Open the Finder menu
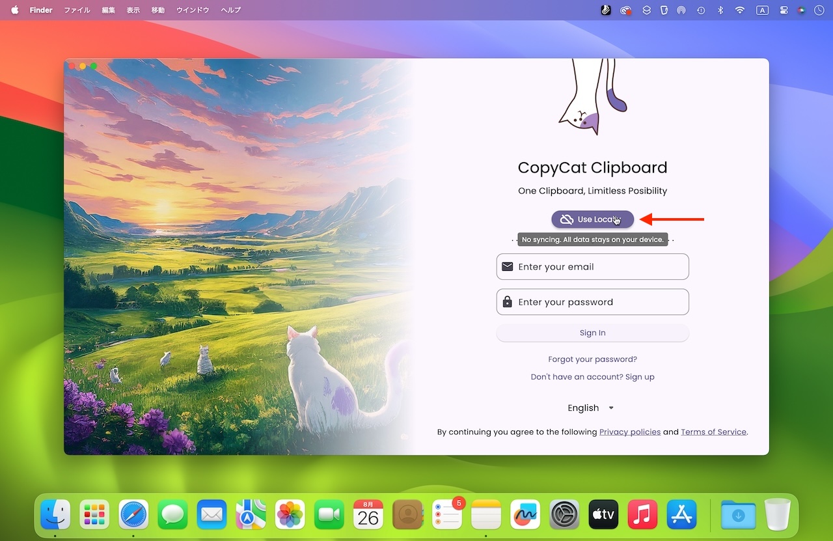 click(41, 10)
